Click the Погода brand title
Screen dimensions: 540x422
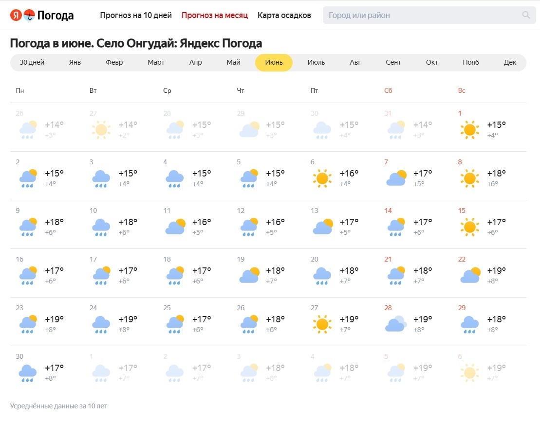click(x=55, y=16)
